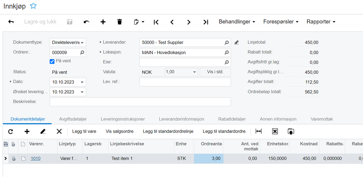This screenshot has height=177, width=363.
Task: Open the Rapporter menu
Action: pyautogui.click(x=321, y=22)
